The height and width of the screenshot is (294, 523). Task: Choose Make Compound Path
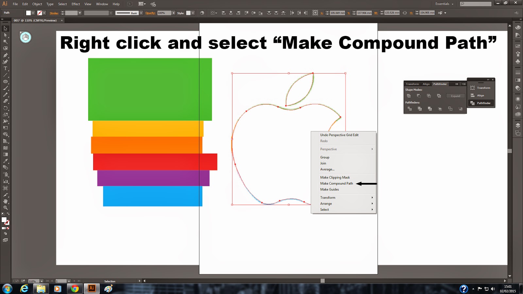[336, 184]
